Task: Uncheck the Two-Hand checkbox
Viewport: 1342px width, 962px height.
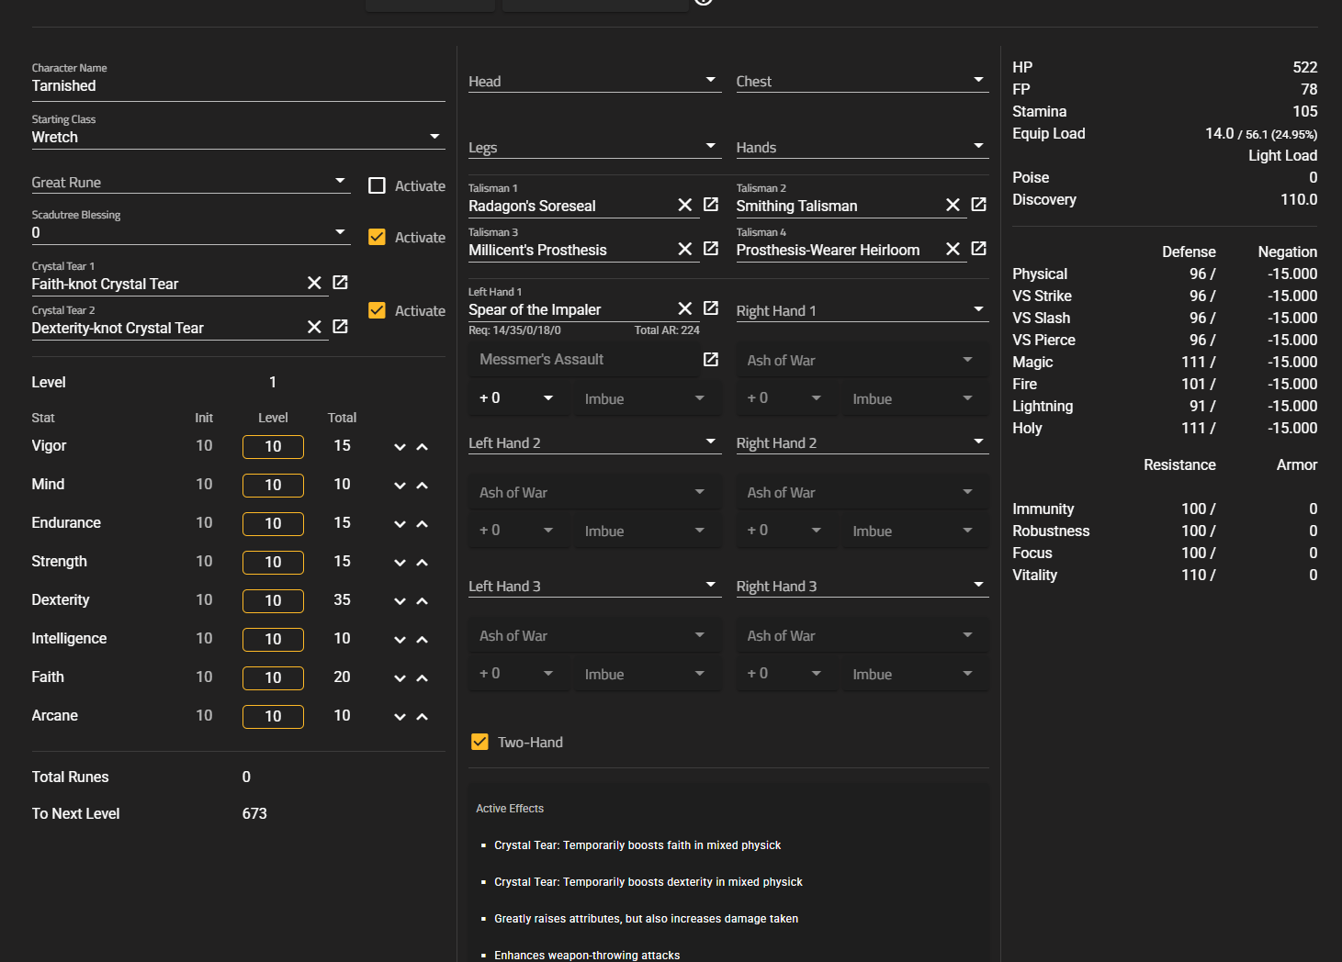Action: click(479, 742)
